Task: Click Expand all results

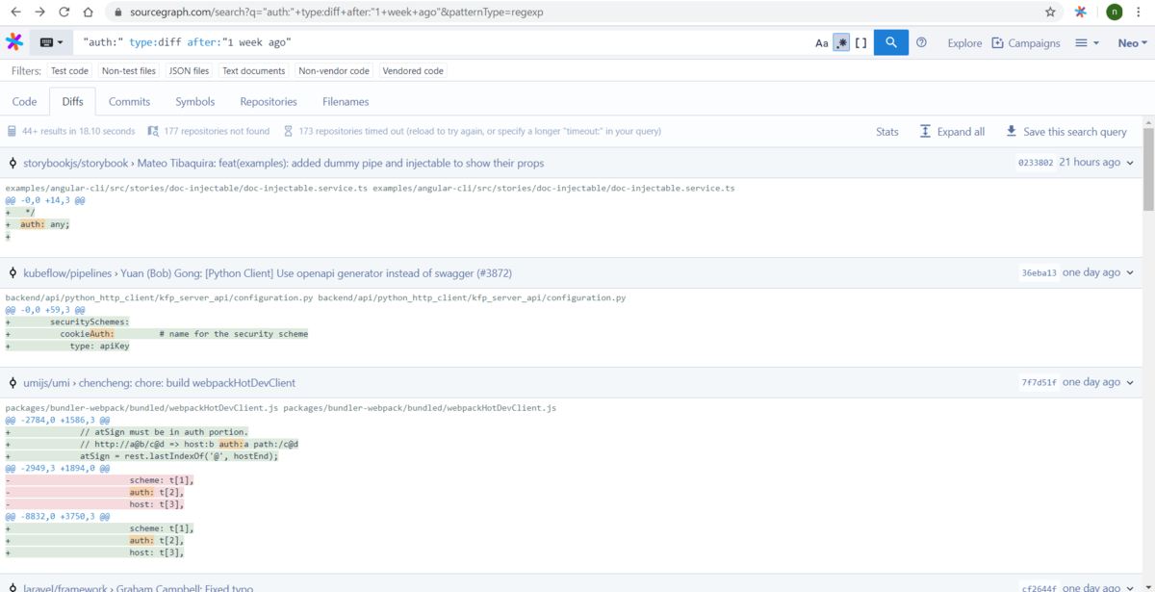Action: point(952,132)
